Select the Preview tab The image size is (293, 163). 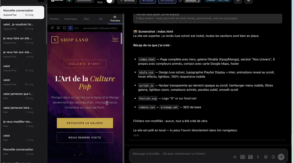115,19
